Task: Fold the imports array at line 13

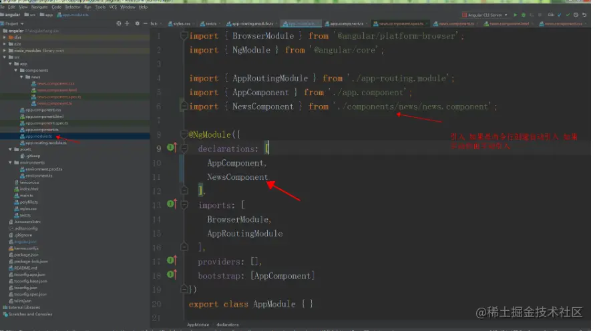Action: pyautogui.click(x=184, y=204)
